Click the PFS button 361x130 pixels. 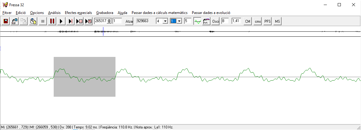click(x=267, y=21)
